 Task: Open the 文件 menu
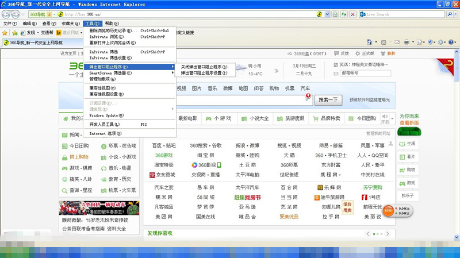coord(10,24)
